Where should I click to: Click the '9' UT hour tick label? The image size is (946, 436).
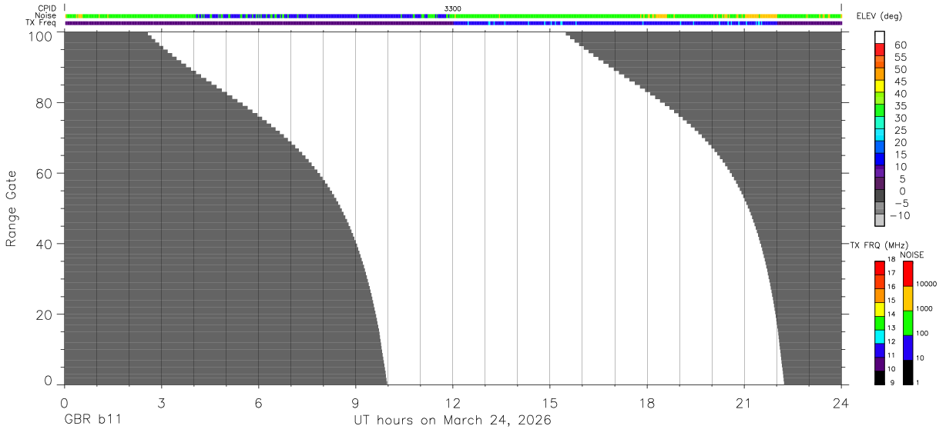(x=356, y=402)
